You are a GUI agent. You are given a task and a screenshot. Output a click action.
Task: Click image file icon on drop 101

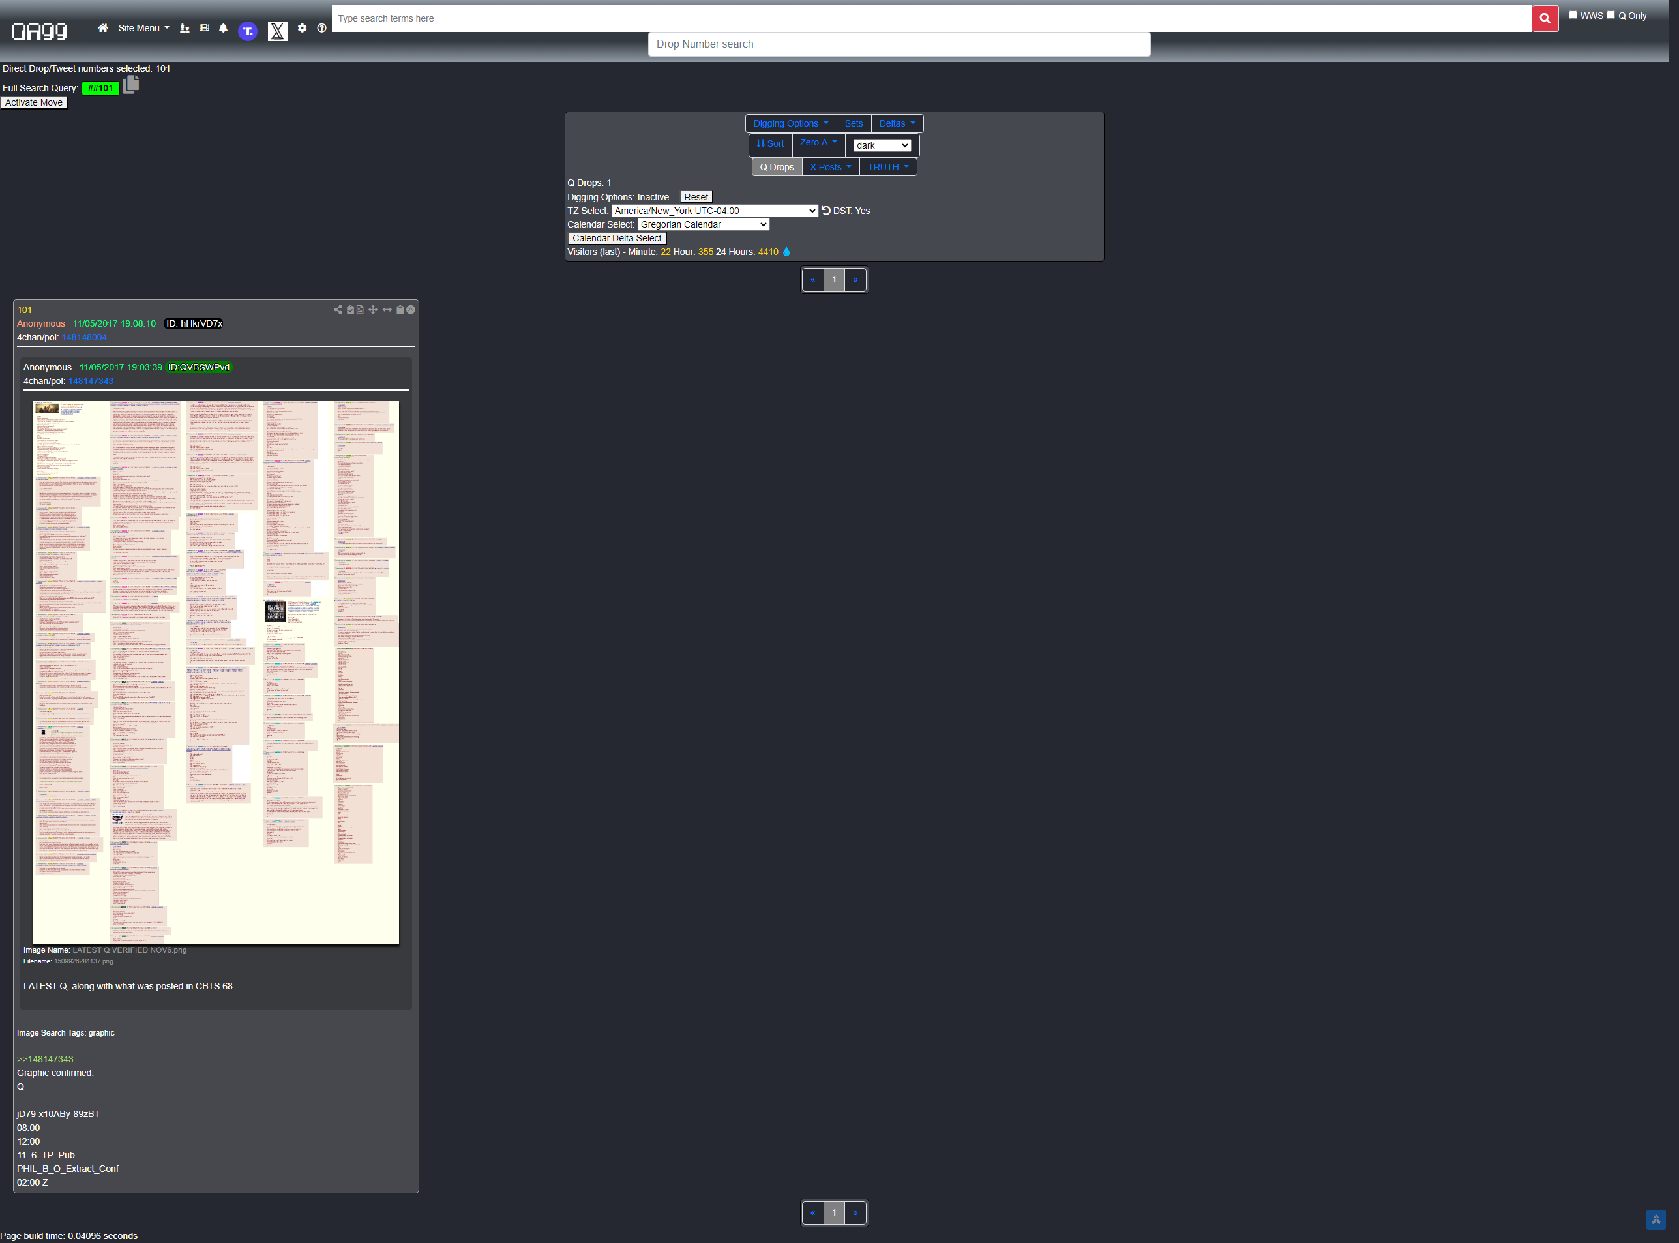pyautogui.click(x=361, y=309)
